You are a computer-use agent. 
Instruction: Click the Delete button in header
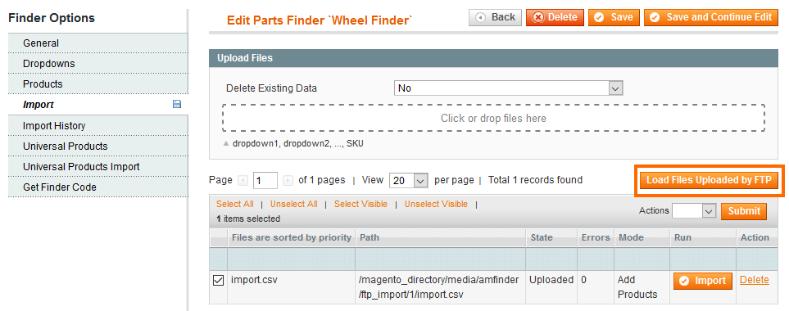[x=555, y=17]
